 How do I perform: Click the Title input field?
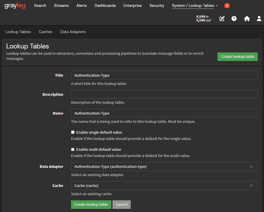pos(164,75)
